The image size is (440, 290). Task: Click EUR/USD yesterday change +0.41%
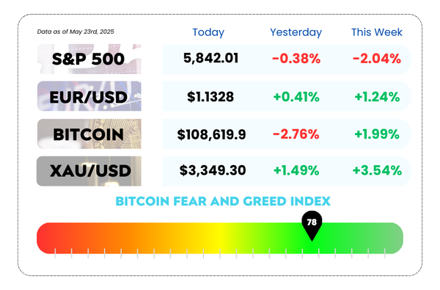tap(296, 97)
